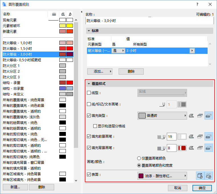Open help with the question mark icon
The width and height of the screenshot is (217, 194).
click(197, 5)
